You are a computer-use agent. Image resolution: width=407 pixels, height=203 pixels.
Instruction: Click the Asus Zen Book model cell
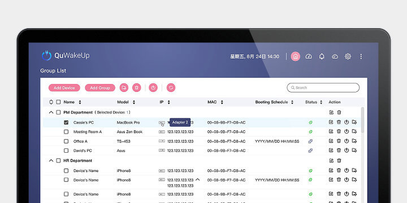point(129,132)
